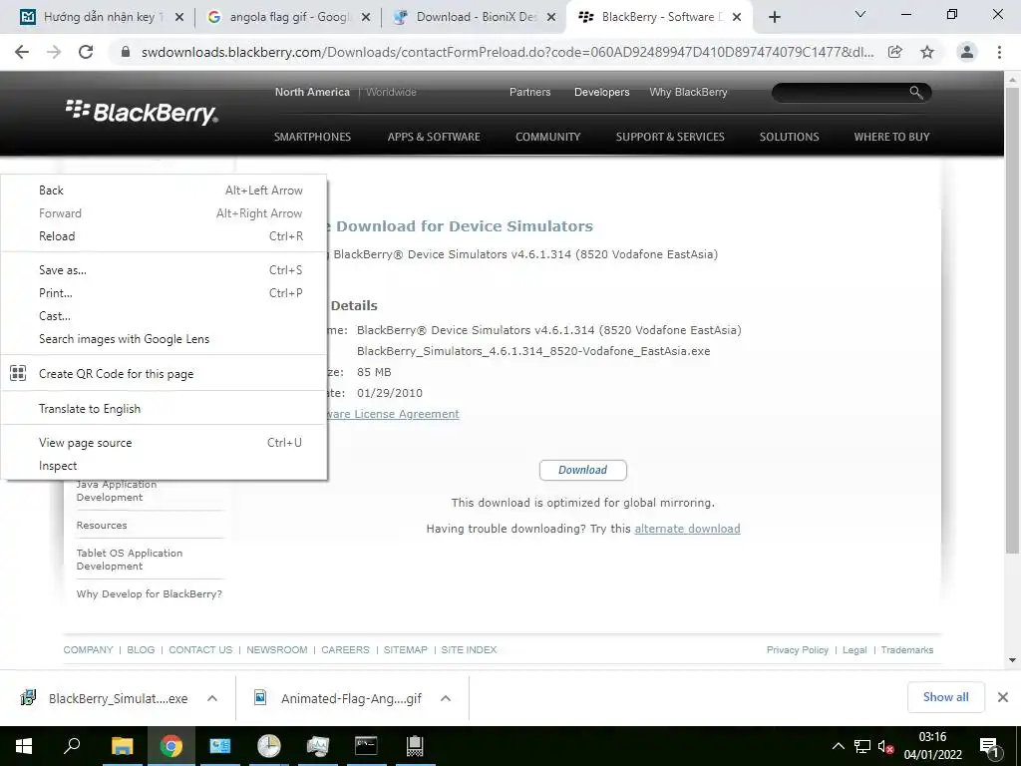Choose Save as... from context menu
This screenshot has height=766, width=1021.
click(x=164, y=270)
